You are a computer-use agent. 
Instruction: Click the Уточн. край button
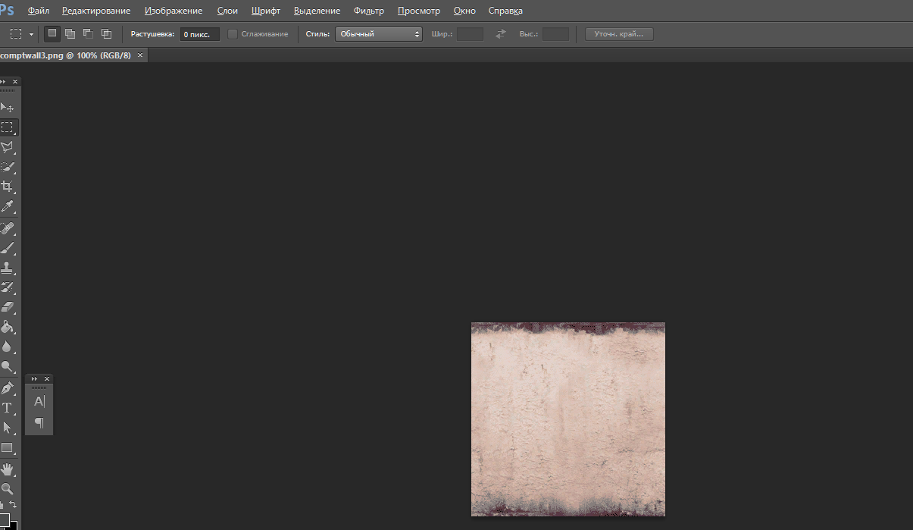(x=618, y=34)
